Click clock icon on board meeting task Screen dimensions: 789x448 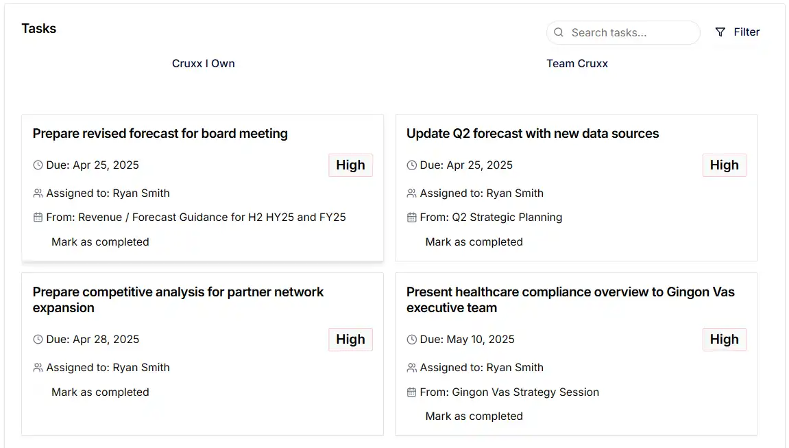pyautogui.click(x=38, y=165)
